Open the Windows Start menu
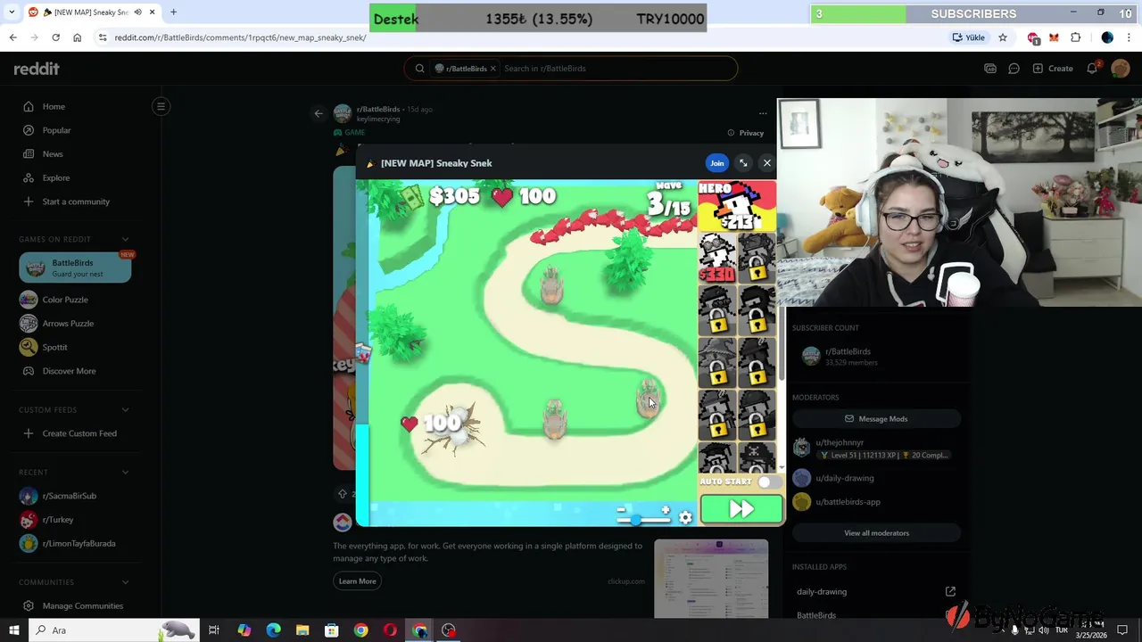Viewport: 1142px width, 642px height. pos(13,630)
